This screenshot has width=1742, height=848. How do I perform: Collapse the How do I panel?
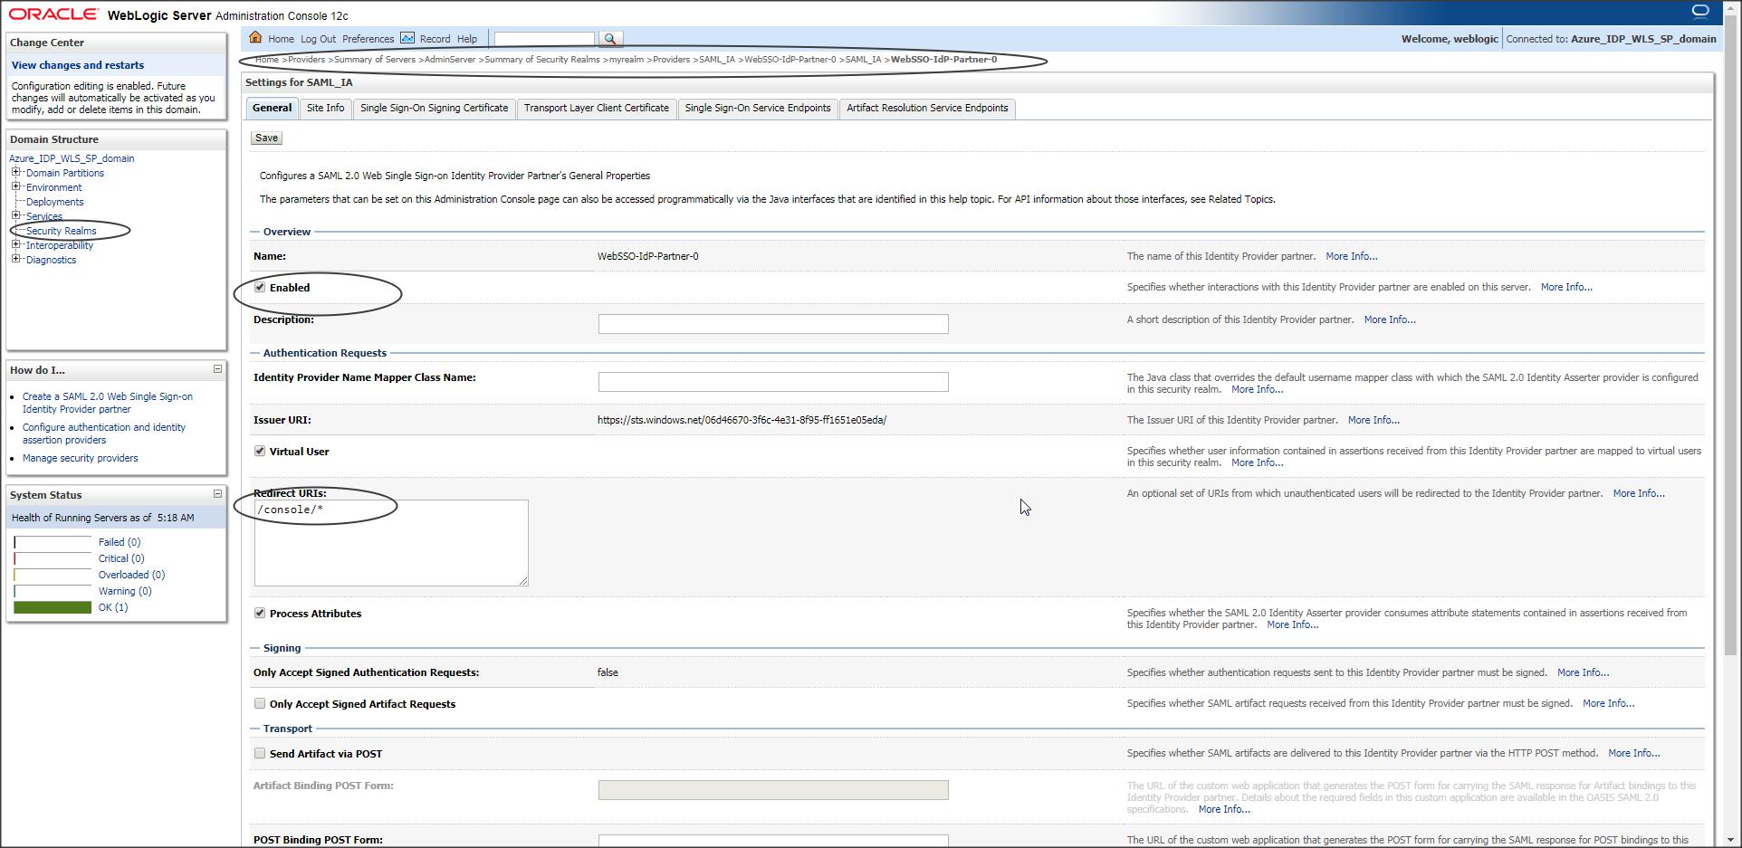[x=217, y=369]
